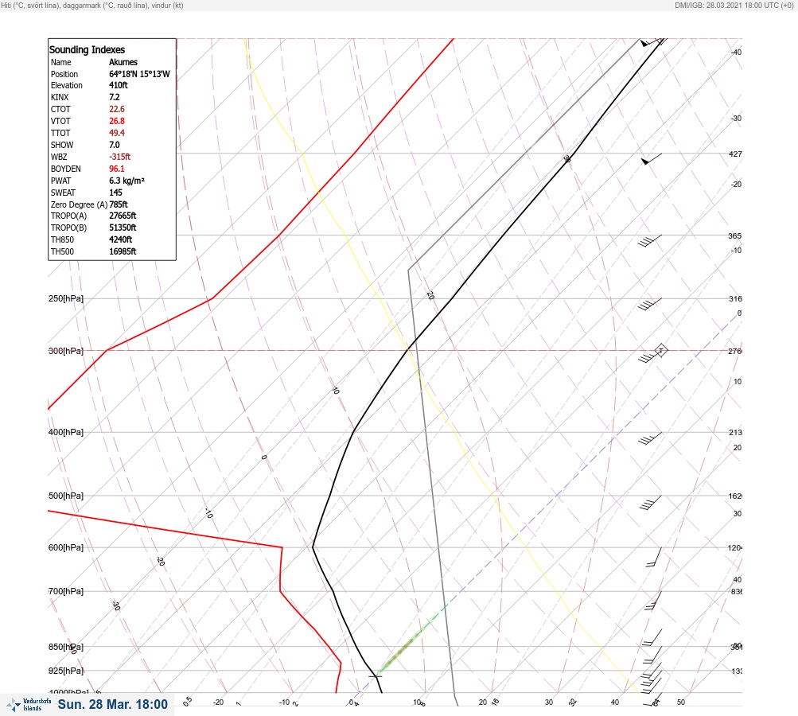Click the wind barb at 600 hPa level
Image resolution: width=798 pixels, height=716 pixels.
(654, 557)
